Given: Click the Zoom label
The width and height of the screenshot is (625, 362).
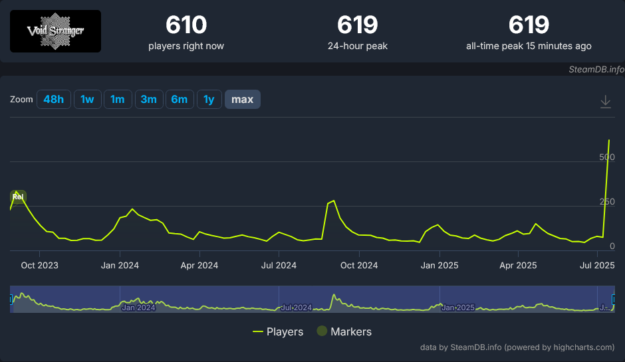Looking at the screenshot, I should click(x=21, y=99).
